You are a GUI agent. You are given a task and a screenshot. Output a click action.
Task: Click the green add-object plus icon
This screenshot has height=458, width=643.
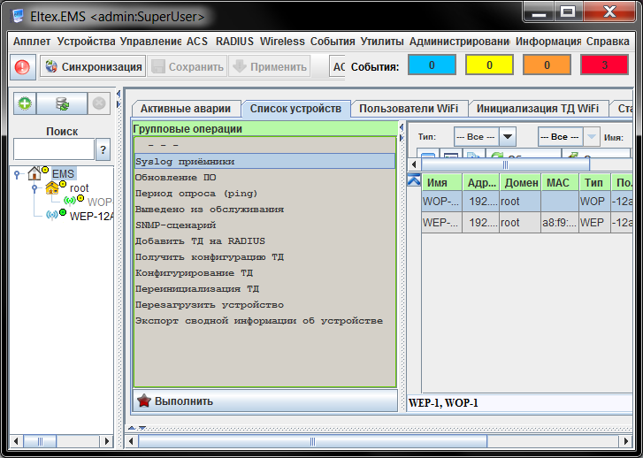pos(25,103)
